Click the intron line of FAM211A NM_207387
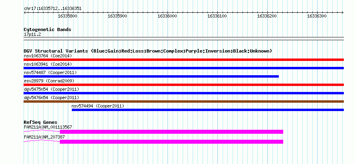This screenshot has height=164, width=355. point(41,141)
